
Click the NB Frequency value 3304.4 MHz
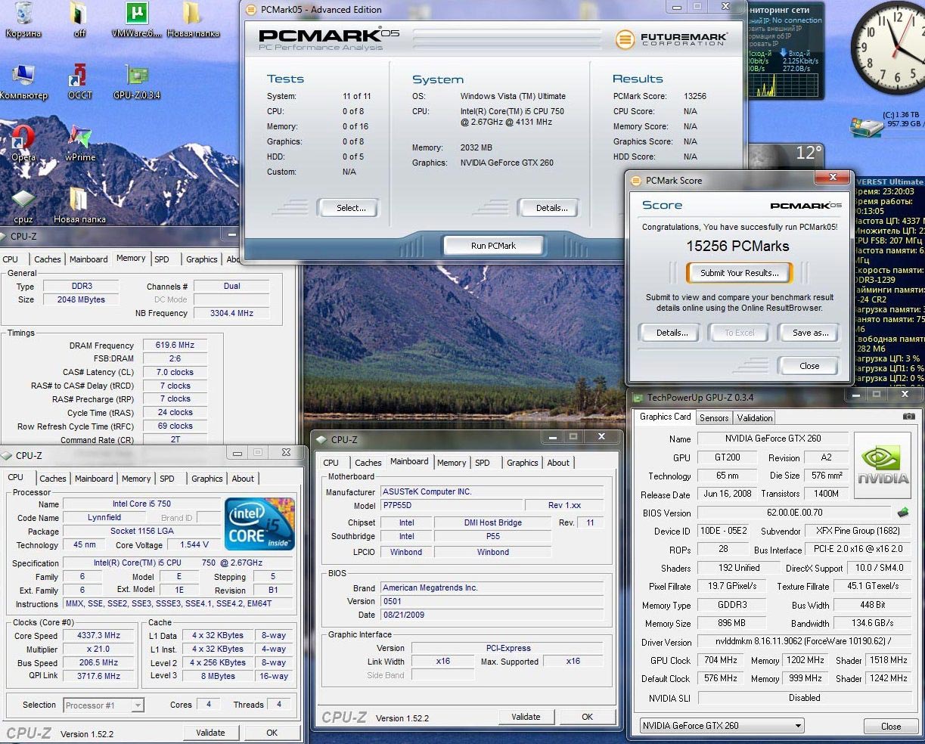coord(231,313)
